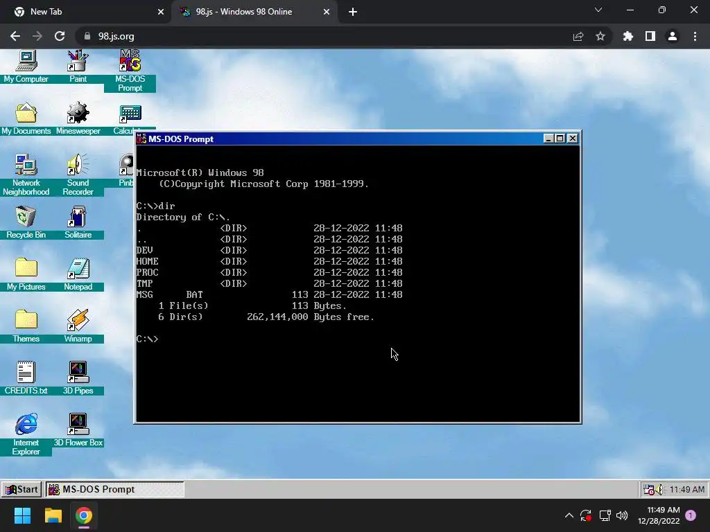Toggle Chrome side panel
The width and height of the screenshot is (710, 532).
point(650,36)
